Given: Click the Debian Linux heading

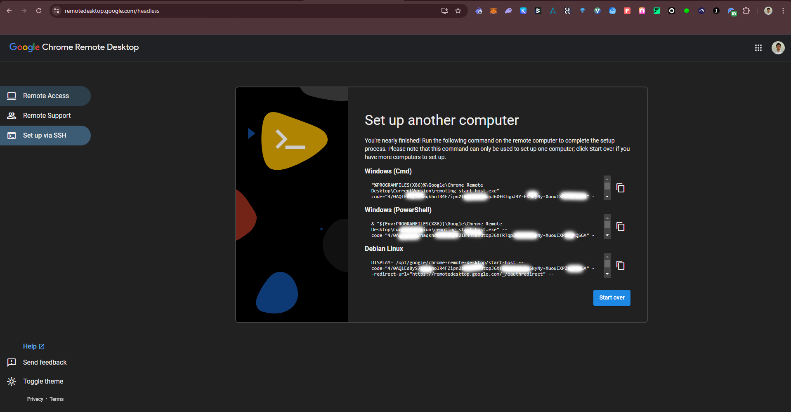Looking at the screenshot, I should [x=384, y=249].
